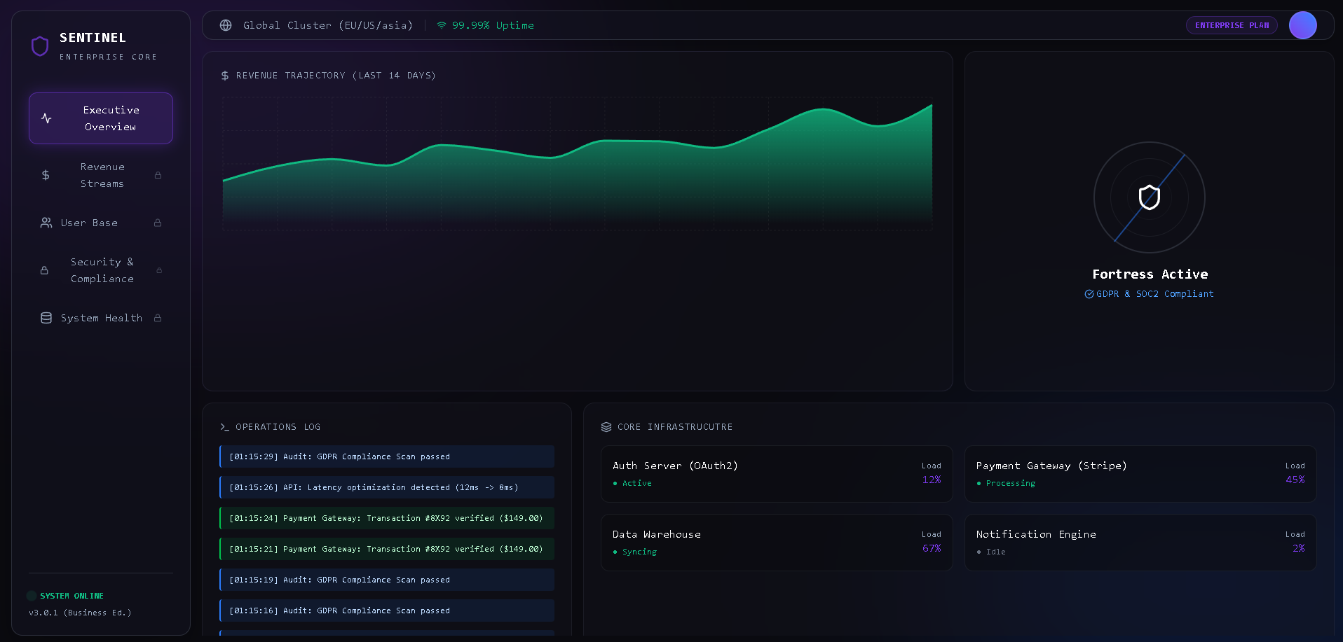Click the System Online status dot
The width and height of the screenshot is (1343, 642).
point(32,596)
